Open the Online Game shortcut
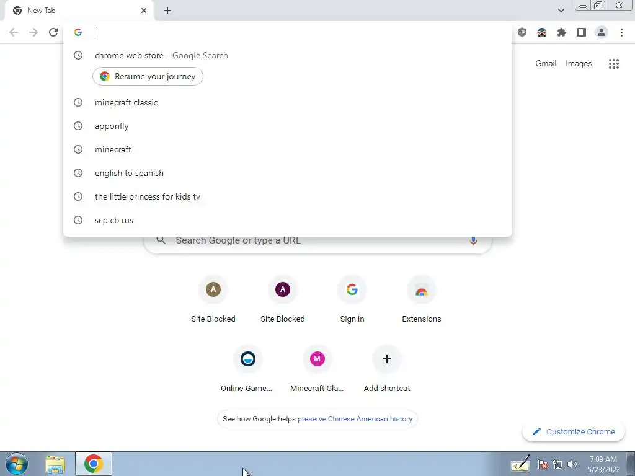635x476 pixels. [248, 368]
